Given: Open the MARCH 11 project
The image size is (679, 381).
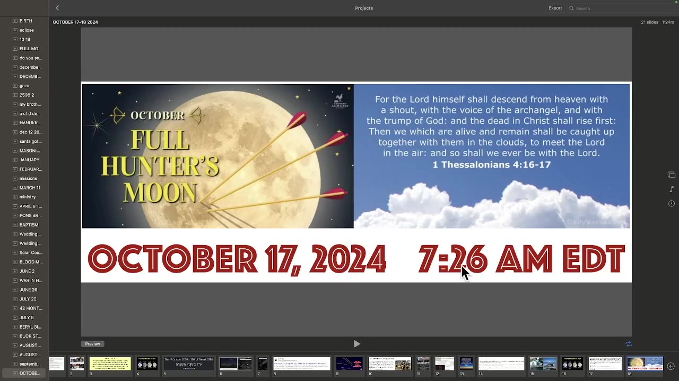Looking at the screenshot, I should click(30, 188).
